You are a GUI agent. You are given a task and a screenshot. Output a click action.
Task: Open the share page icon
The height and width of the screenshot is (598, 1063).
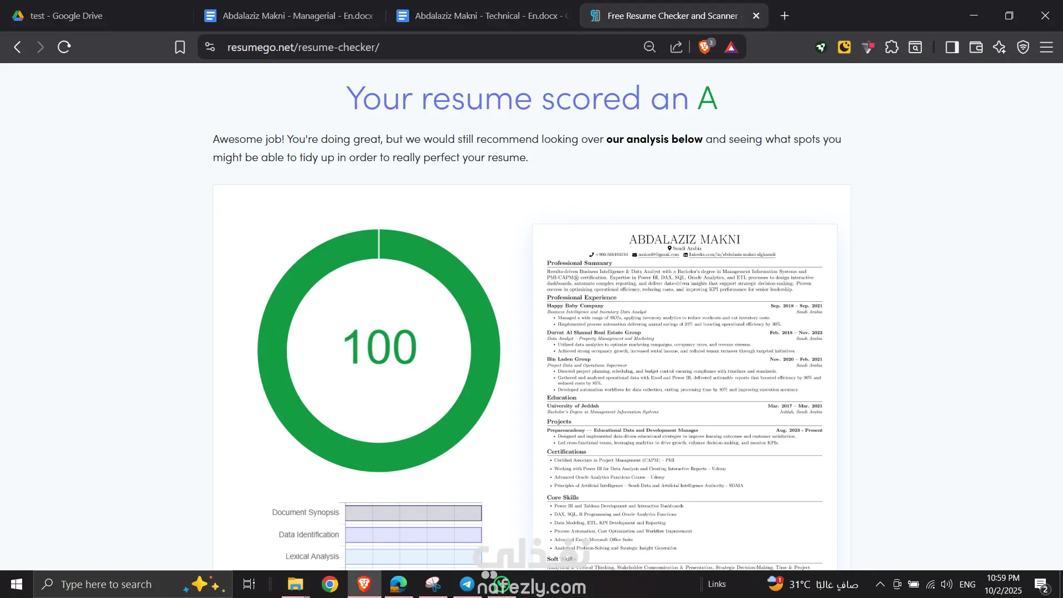676,47
